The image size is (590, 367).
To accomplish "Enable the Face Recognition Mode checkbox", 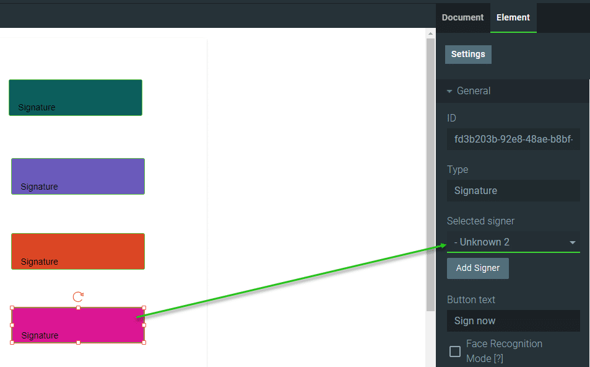I will tap(455, 352).
